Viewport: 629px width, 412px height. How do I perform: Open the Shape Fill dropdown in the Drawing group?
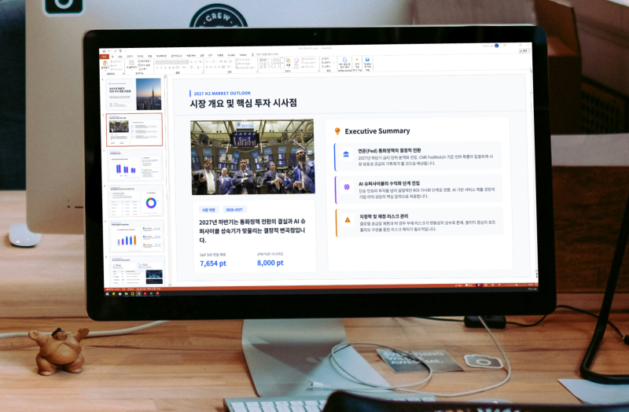[x=309, y=58]
